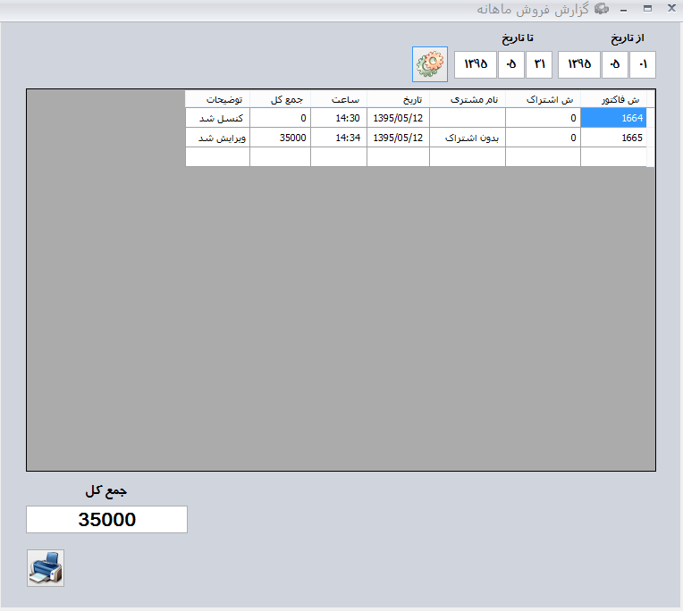
Task: Click the ش فاکتور column header
Action: click(x=614, y=100)
